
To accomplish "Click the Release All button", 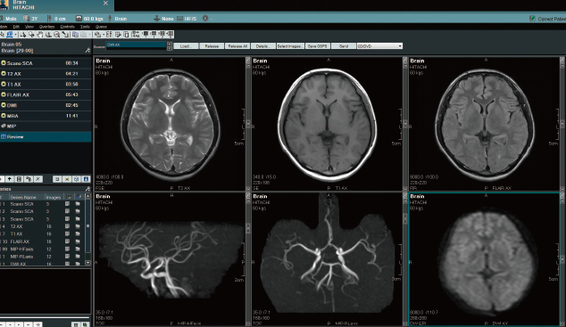I will tap(237, 46).
